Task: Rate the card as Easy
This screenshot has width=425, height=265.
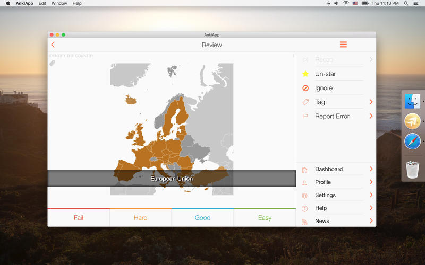Action: pyautogui.click(x=265, y=218)
